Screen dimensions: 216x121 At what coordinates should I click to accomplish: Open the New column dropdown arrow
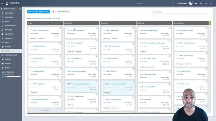tap(59, 23)
